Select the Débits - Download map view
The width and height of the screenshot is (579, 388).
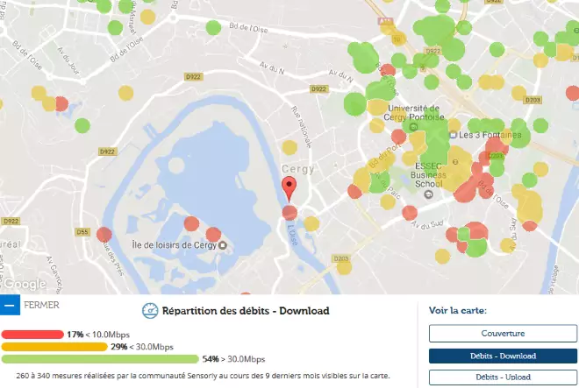[x=502, y=356]
